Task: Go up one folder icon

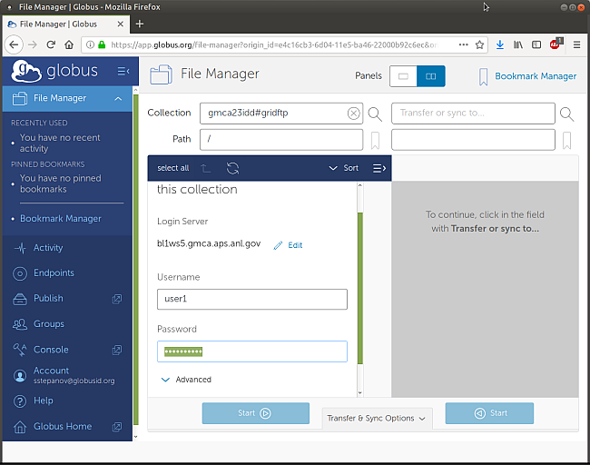Action: click(205, 168)
